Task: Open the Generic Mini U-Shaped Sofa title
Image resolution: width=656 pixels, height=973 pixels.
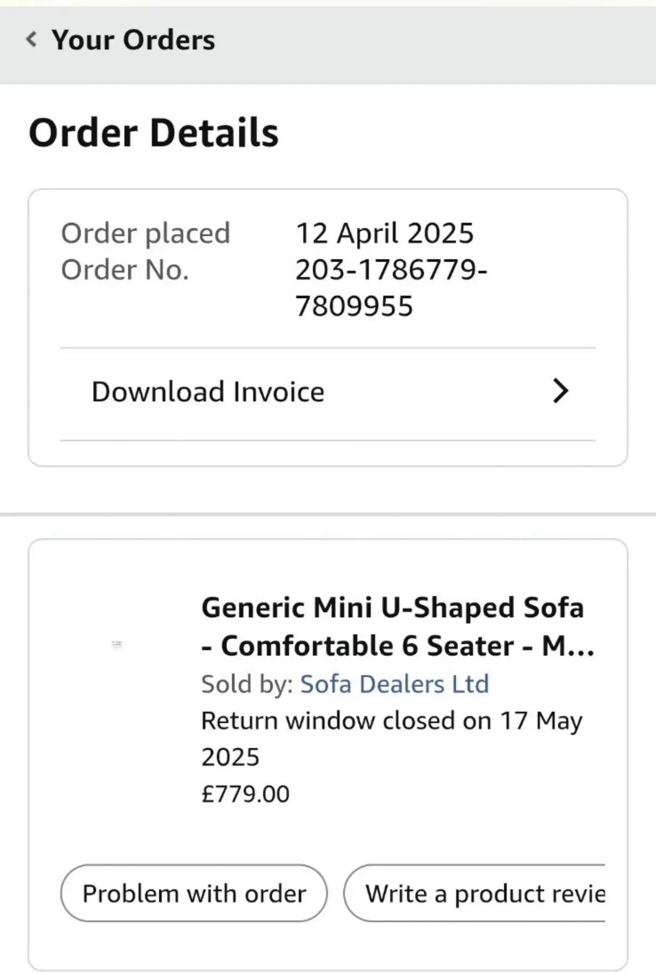Action: [392, 608]
